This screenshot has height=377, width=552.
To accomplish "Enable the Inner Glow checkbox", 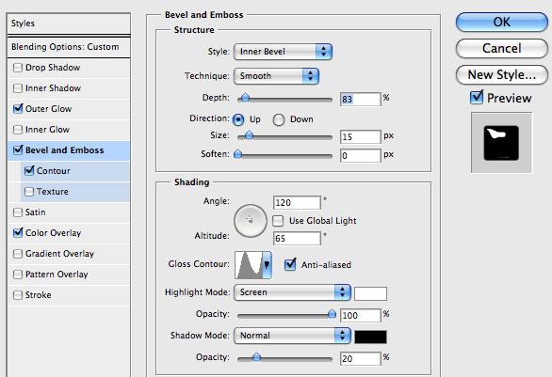I will (x=18, y=130).
